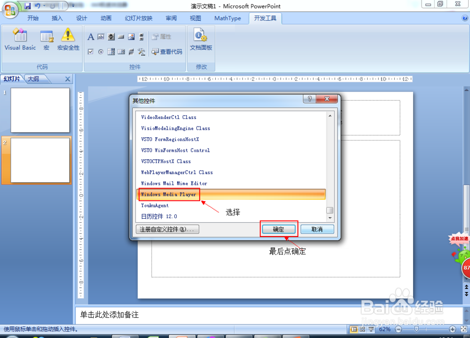Click 取消 to cancel the dialog
The image size is (470, 338).
click(x=317, y=229)
